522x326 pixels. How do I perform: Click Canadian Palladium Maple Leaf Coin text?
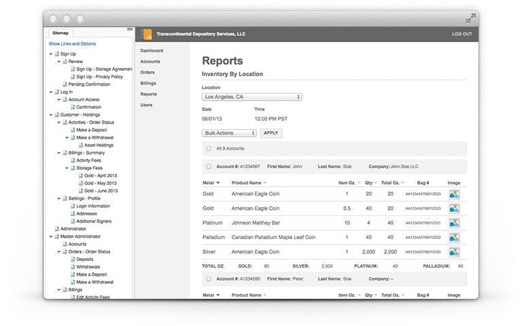pyautogui.click(x=274, y=238)
